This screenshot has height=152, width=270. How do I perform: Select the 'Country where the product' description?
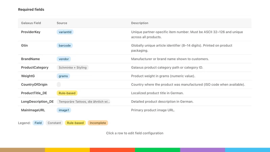click(188, 84)
